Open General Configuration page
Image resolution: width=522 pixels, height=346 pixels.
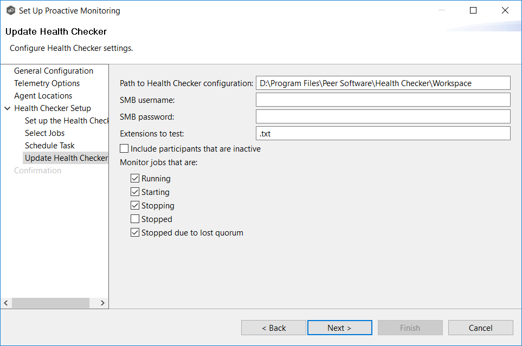click(54, 71)
